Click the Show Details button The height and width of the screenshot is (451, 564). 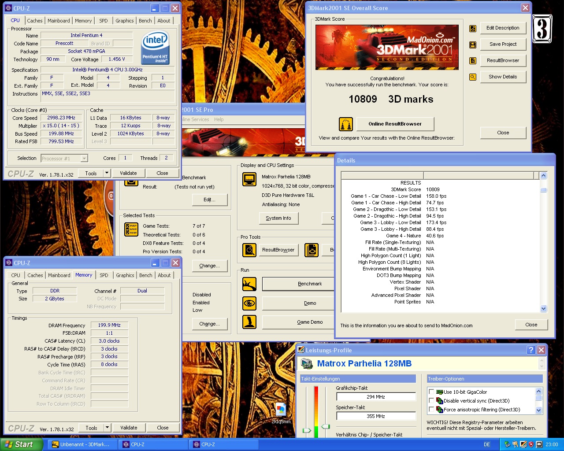coord(503,77)
